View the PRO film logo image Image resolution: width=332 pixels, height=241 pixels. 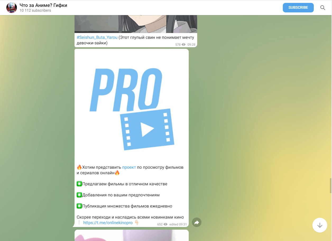(x=132, y=105)
